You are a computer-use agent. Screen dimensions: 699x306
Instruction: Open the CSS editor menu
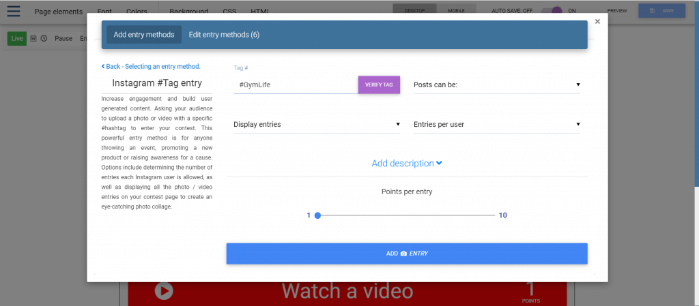(229, 12)
